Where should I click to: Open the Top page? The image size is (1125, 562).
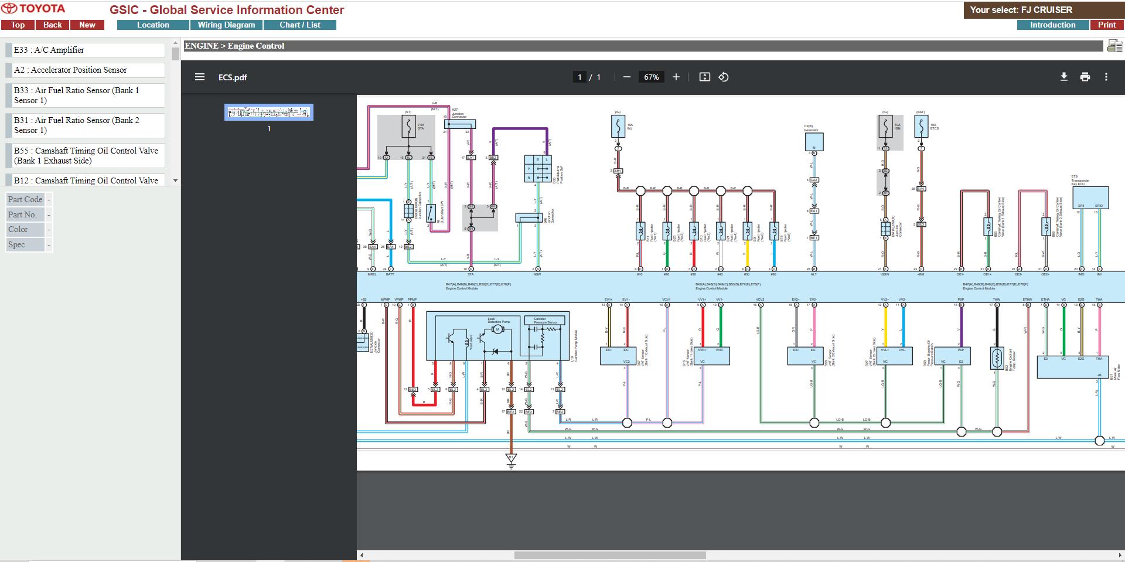18,25
